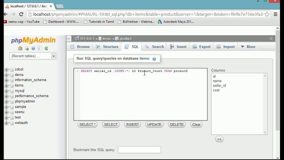Open the Search tab
The width and height of the screenshot is (284, 160).
154,47
